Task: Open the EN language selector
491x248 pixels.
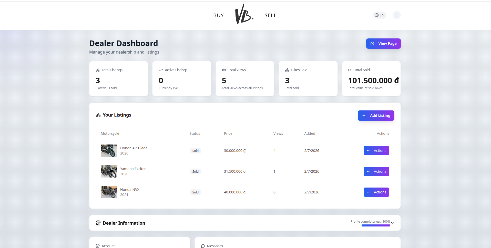Action: click(x=379, y=15)
